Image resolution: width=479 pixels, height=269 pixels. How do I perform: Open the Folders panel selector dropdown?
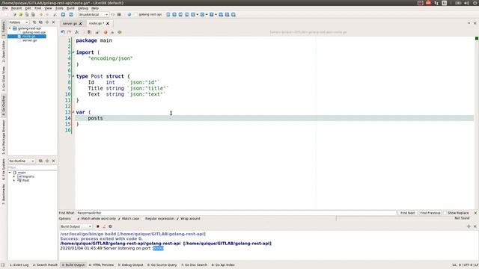(18, 22)
